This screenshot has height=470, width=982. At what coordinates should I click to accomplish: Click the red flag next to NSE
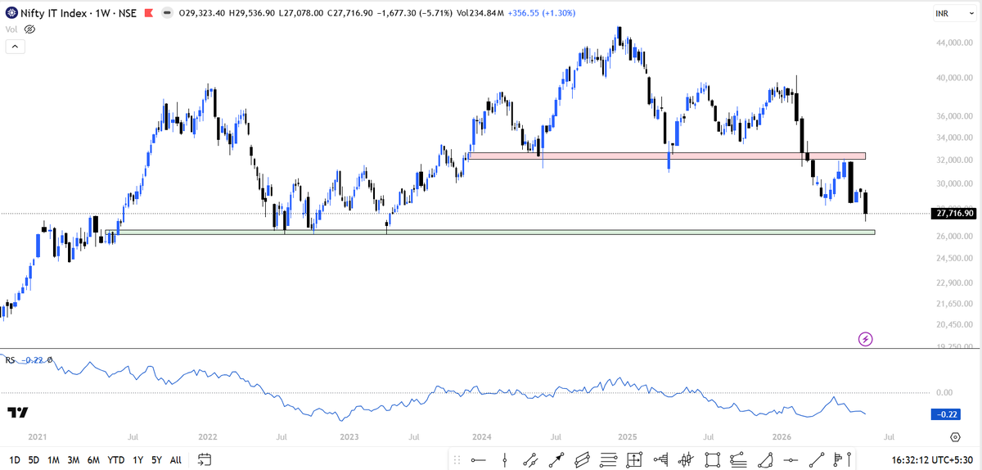coord(147,14)
